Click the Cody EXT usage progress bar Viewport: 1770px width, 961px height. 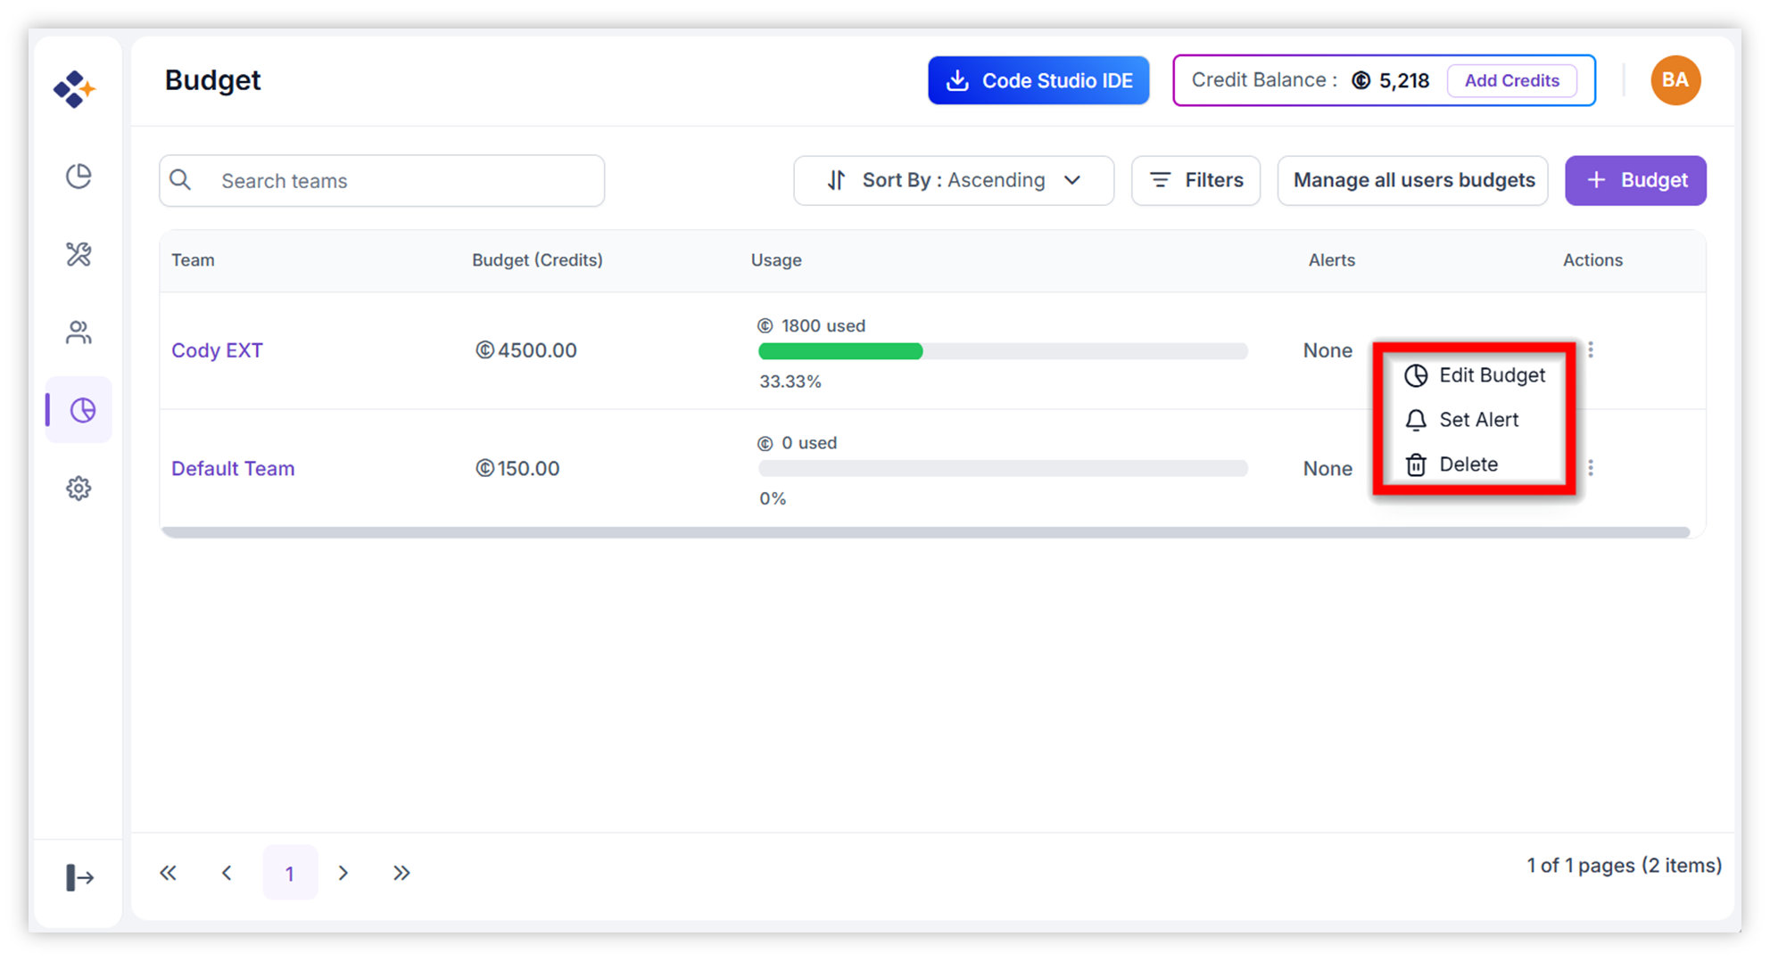1003,351
